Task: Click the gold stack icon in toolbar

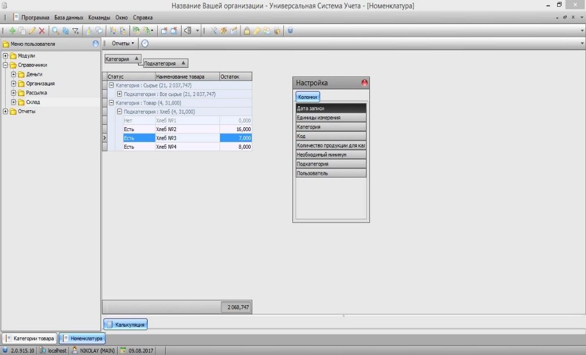Action: click(89, 31)
